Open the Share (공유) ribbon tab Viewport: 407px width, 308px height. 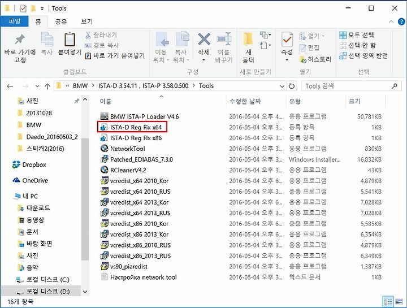tap(61, 21)
